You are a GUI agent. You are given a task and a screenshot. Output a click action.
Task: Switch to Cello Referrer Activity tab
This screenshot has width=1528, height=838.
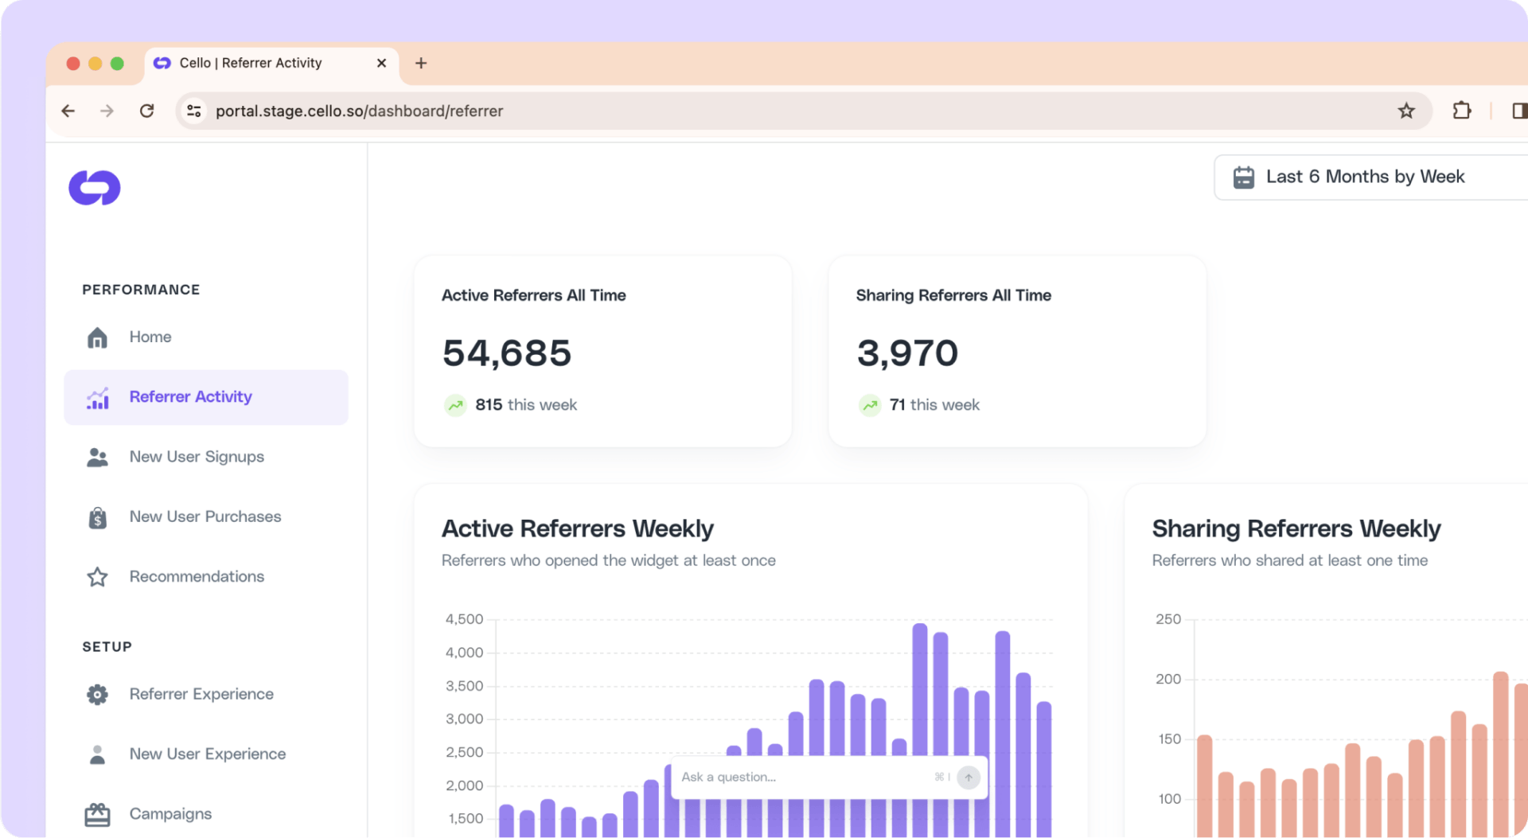point(251,63)
